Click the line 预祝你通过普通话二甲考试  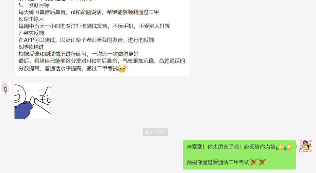coord(218,162)
